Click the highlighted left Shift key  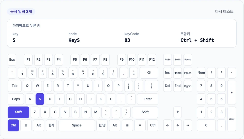18,112
